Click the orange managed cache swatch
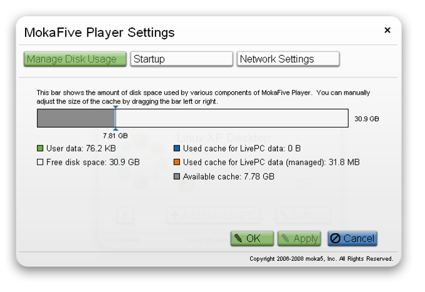This screenshot has height=292, width=425. click(x=177, y=162)
